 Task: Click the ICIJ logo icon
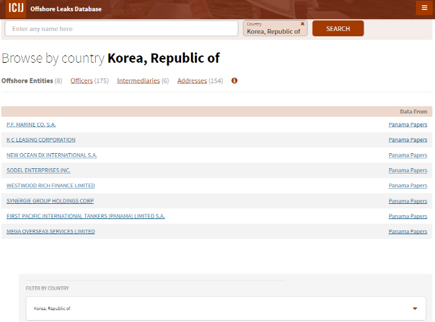[x=15, y=9]
